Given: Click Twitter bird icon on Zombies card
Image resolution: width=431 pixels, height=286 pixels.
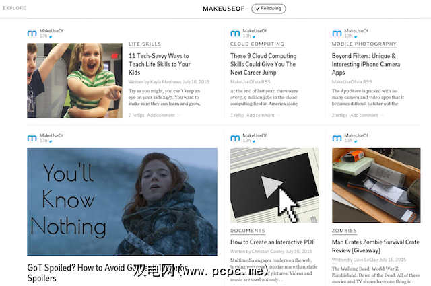Looking at the screenshot, I should click(356, 141).
